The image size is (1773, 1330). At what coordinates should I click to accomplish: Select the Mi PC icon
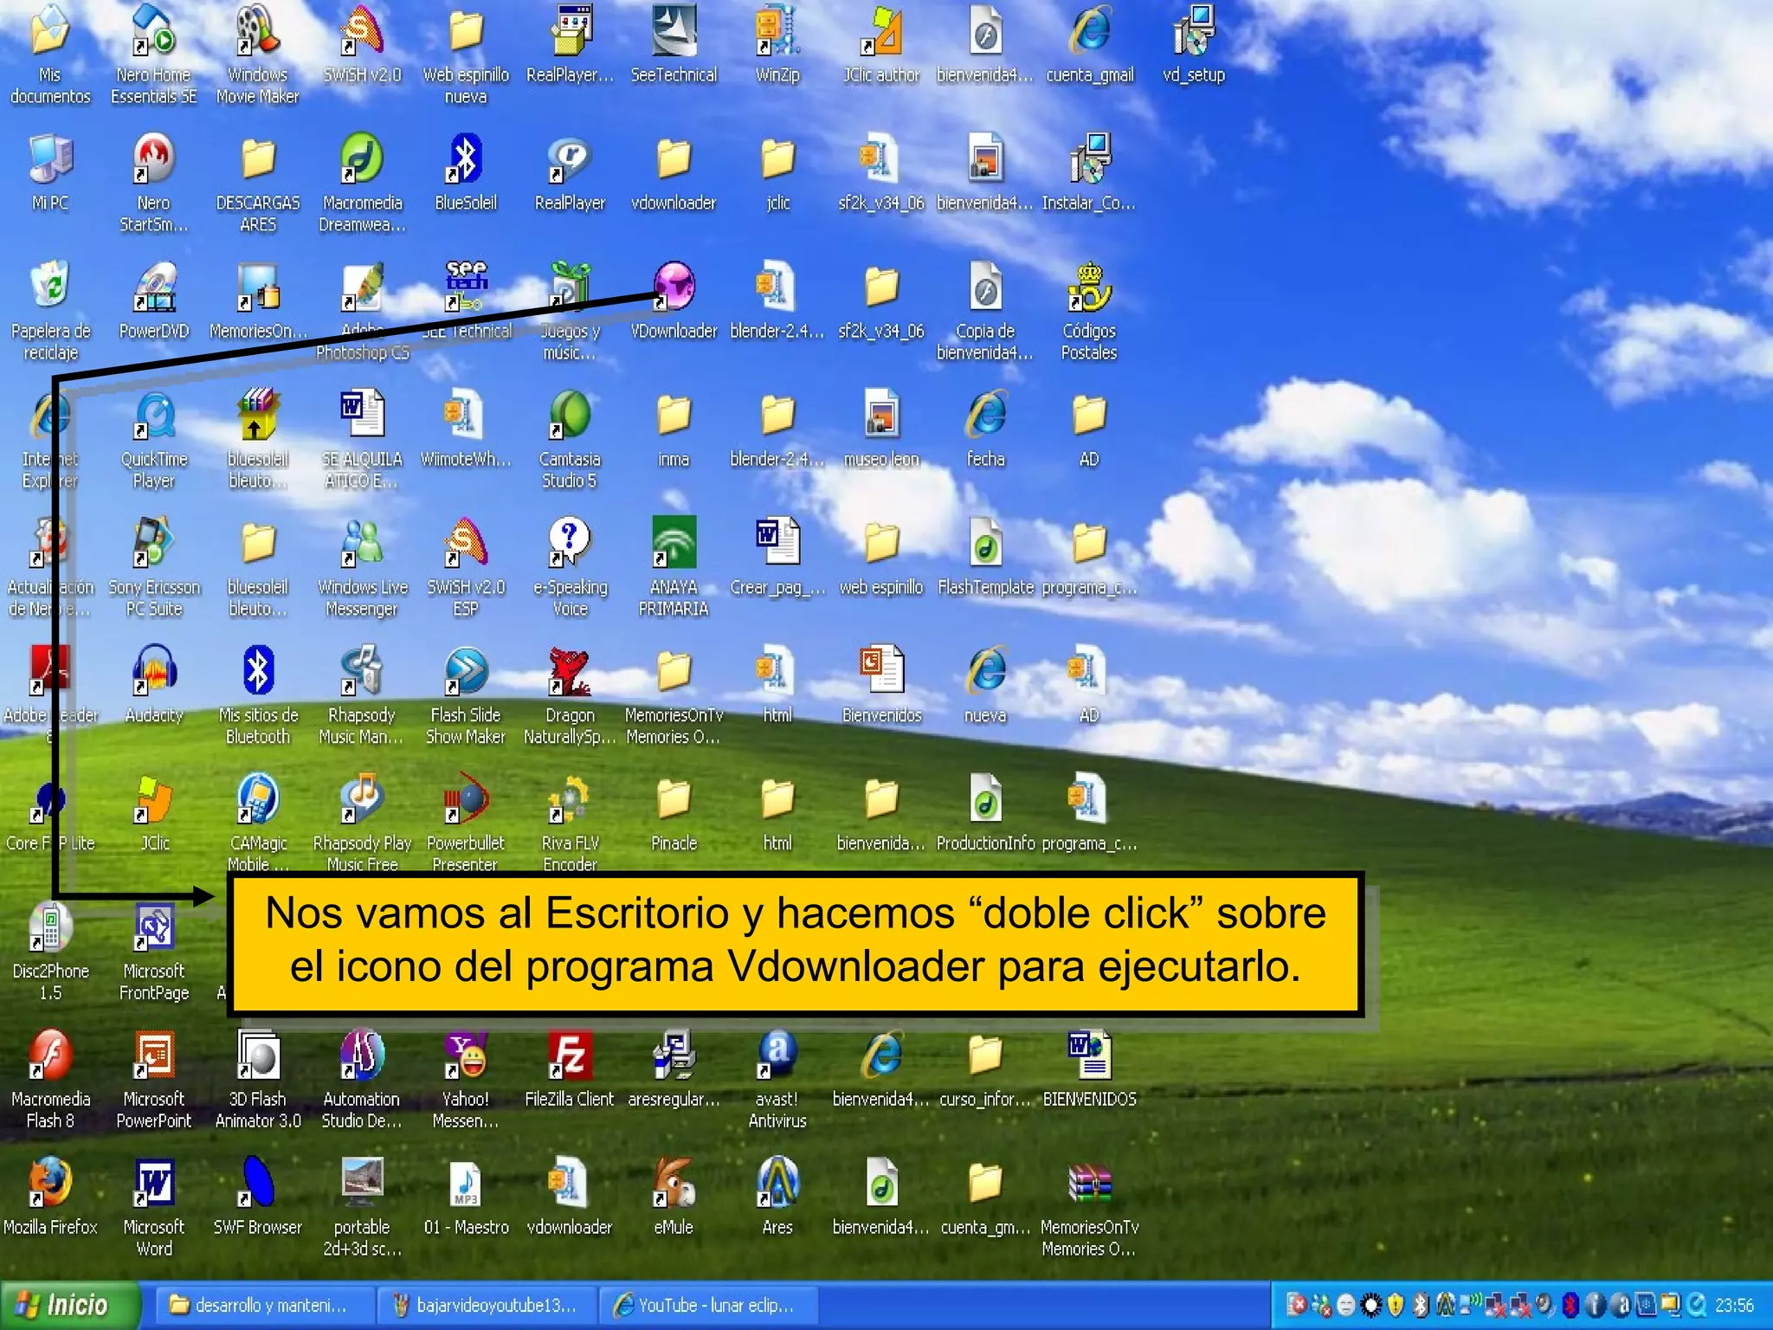click(50, 158)
